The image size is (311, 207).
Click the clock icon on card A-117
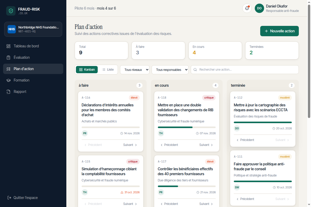pyautogui.click(x=198, y=193)
